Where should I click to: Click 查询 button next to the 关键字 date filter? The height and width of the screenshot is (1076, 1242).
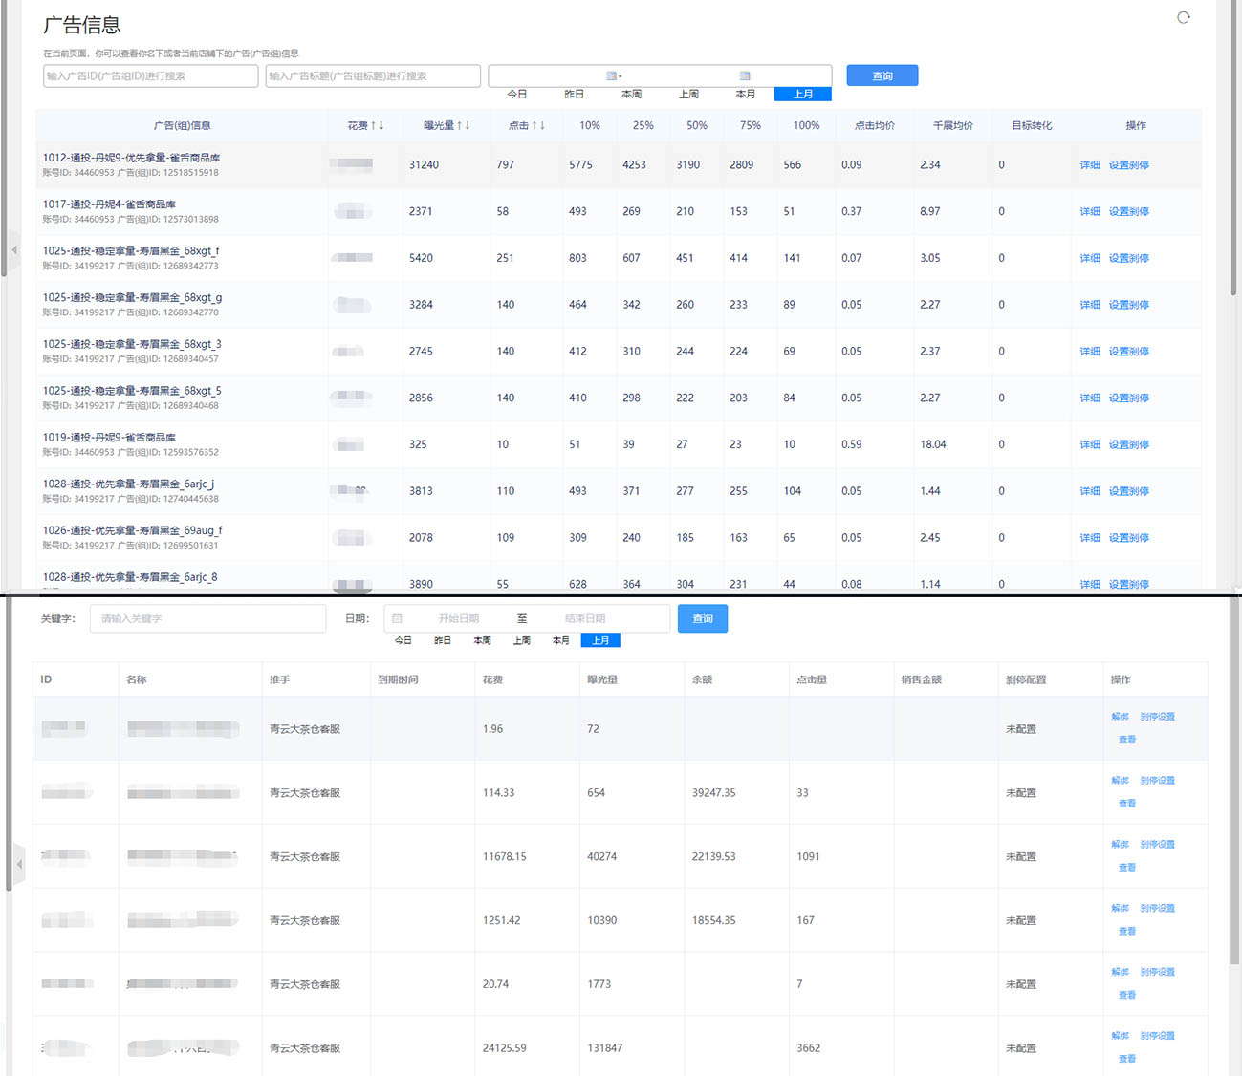coord(702,619)
